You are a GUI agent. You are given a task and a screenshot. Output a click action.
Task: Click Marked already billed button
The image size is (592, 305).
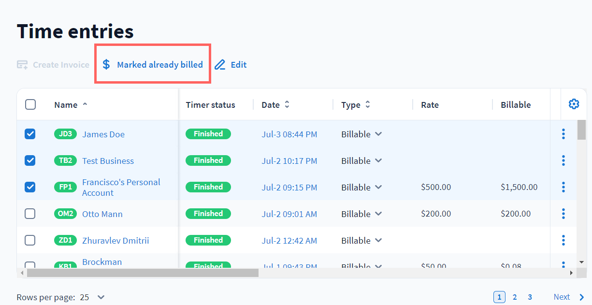[x=153, y=65]
